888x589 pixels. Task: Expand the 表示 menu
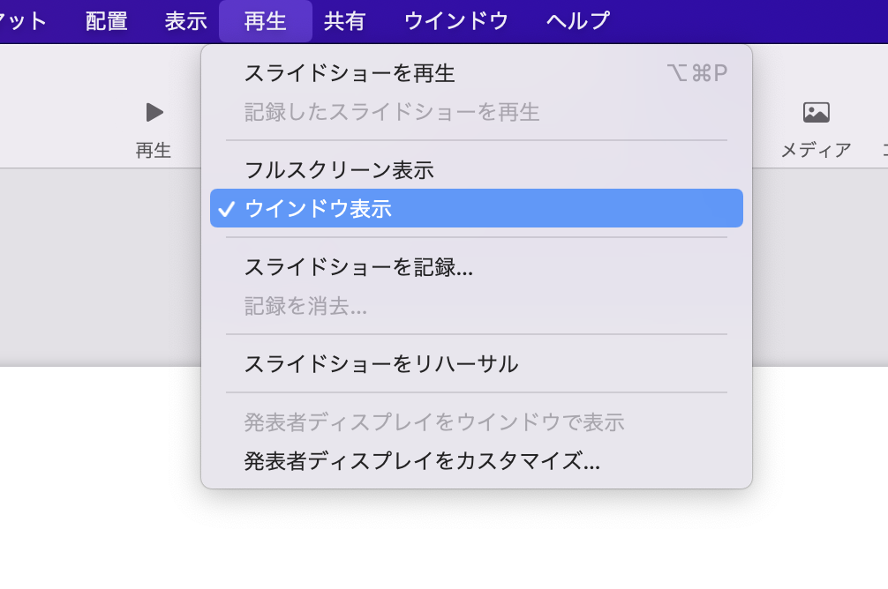[185, 21]
